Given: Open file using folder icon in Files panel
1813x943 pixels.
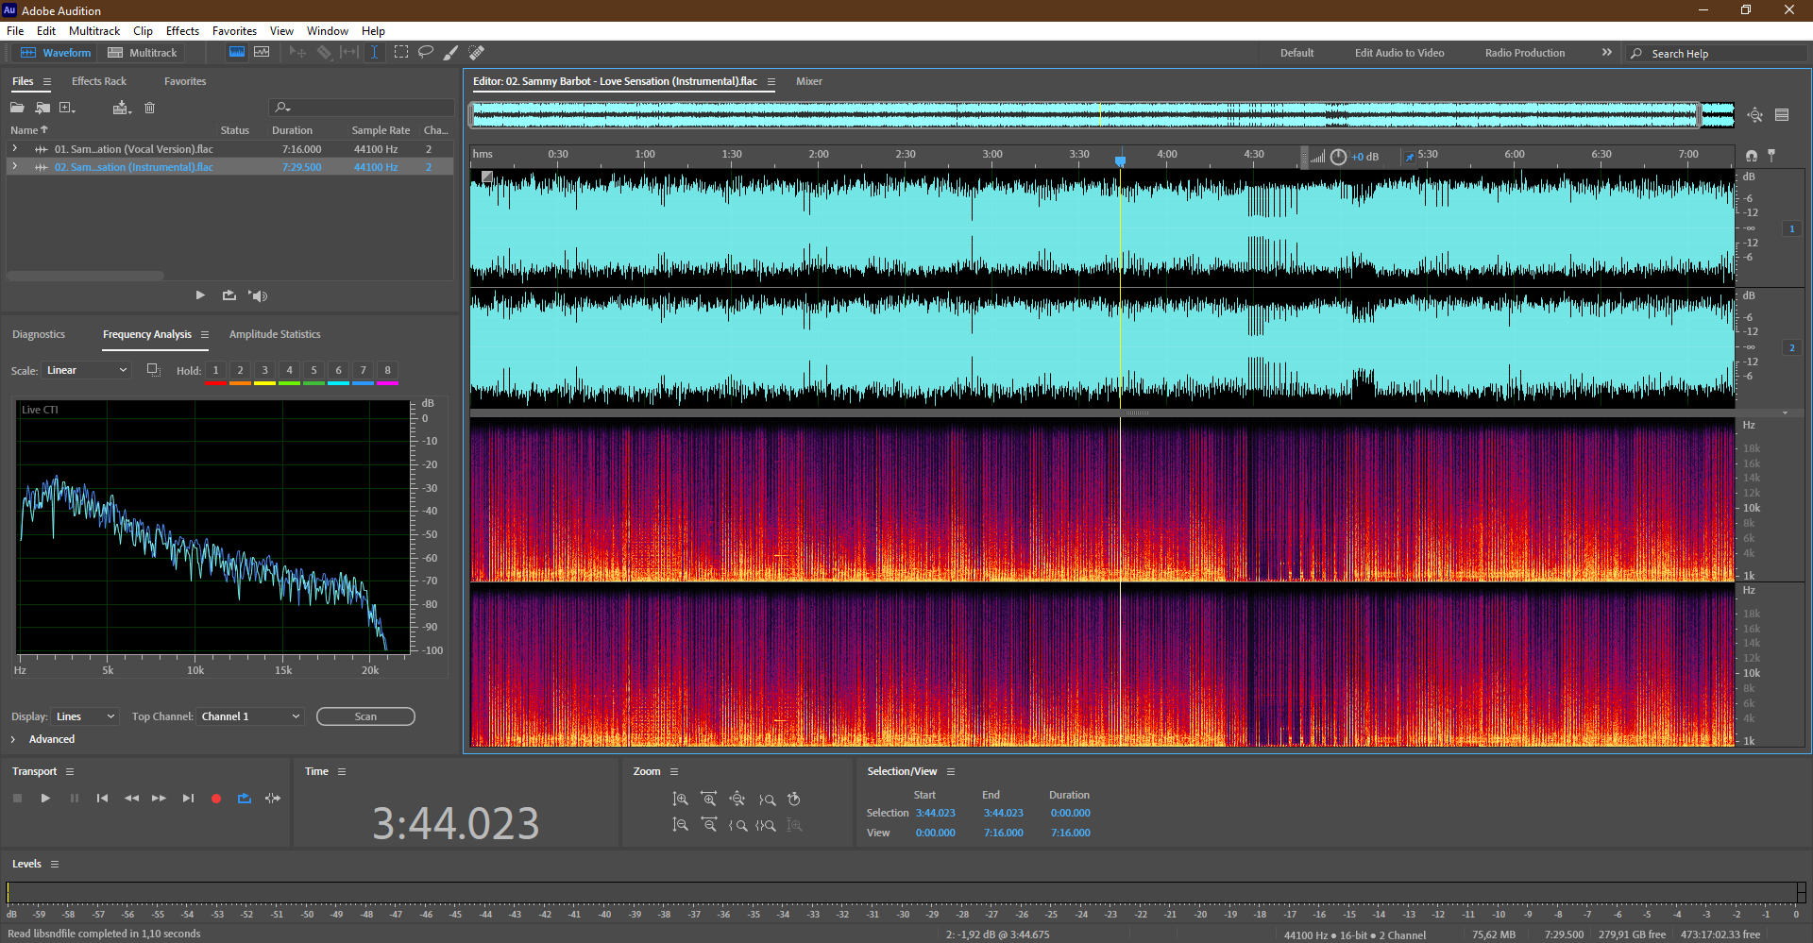Looking at the screenshot, I should pos(17,108).
